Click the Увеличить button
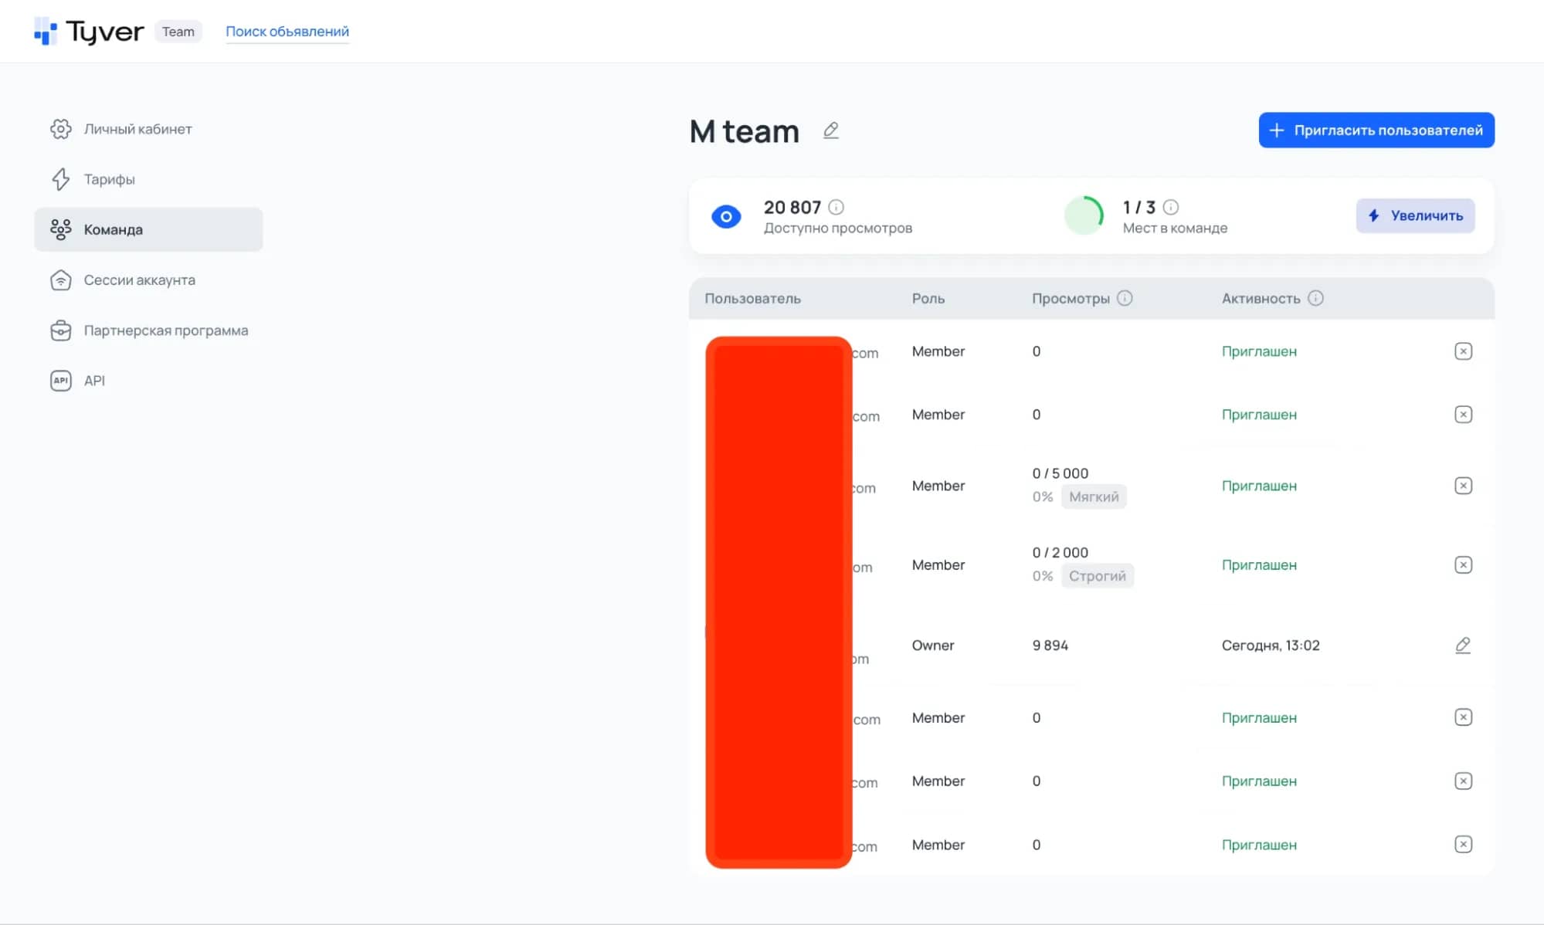 (x=1415, y=215)
